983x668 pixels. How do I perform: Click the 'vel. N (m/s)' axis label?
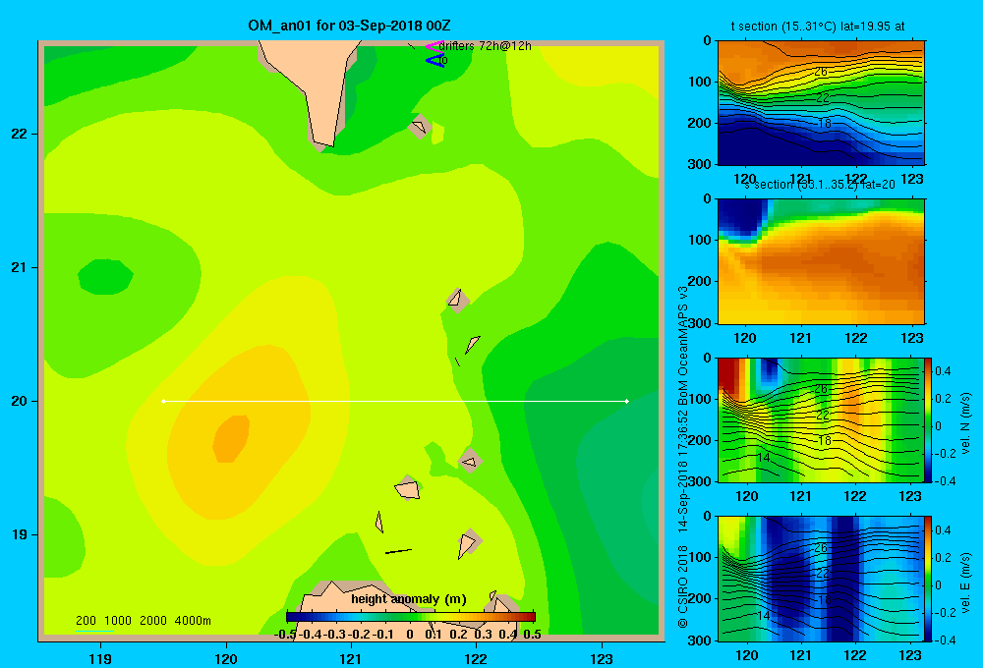966,423
